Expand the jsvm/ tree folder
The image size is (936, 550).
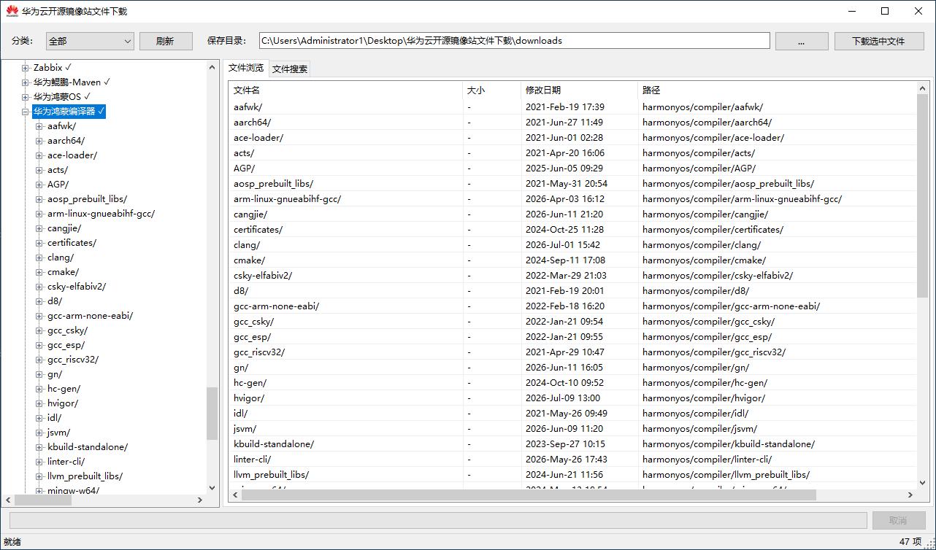pos(40,433)
